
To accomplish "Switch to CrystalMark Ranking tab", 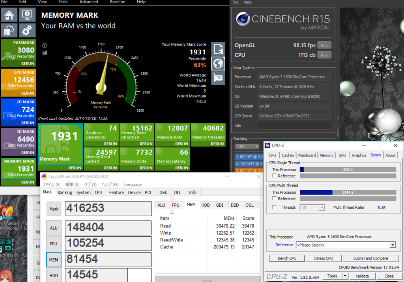I will 65,192.
